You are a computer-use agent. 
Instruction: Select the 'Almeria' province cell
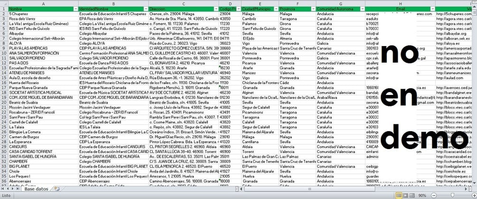[x=297, y=38]
